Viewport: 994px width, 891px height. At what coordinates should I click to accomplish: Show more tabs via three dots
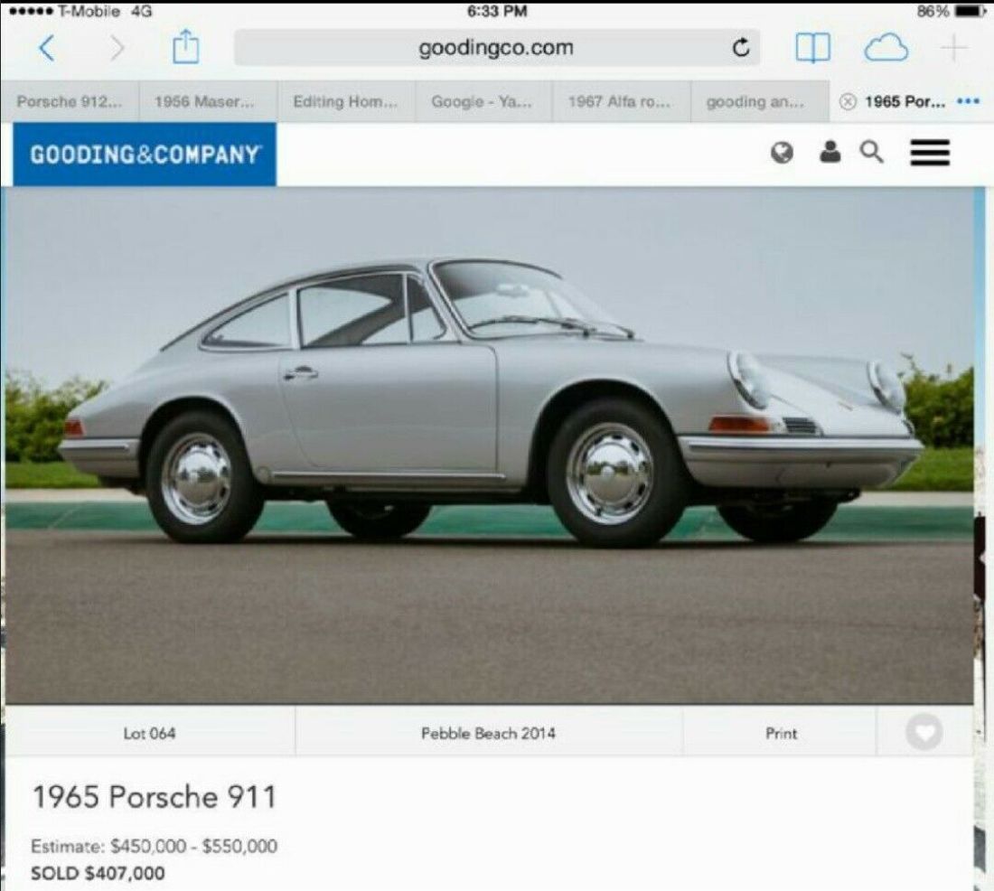(x=968, y=101)
